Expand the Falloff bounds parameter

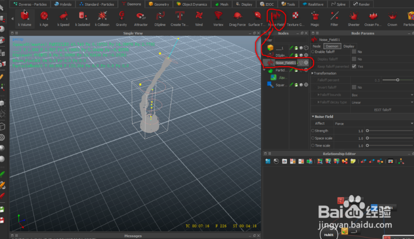(318, 95)
